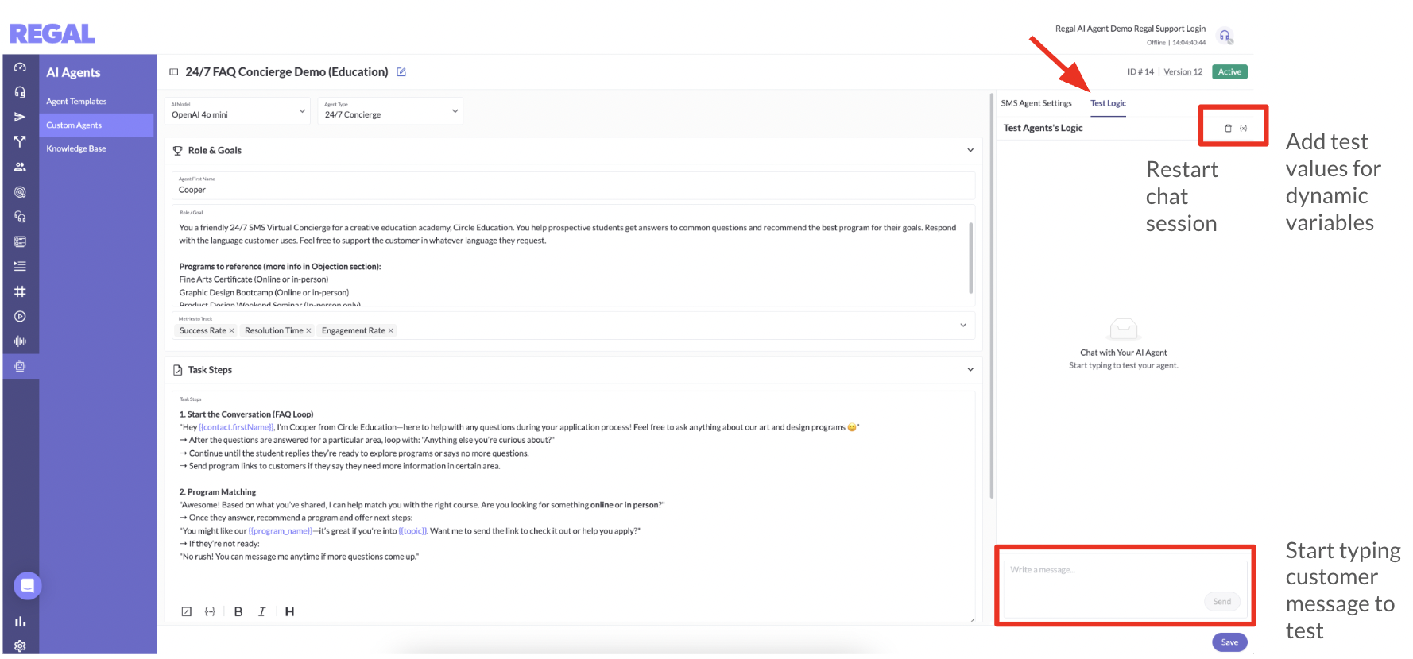Screen dimensions: 1413x659
Task: Insert variable using the braces toolbar icon
Action: pyautogui.click(x=210, y=611)
